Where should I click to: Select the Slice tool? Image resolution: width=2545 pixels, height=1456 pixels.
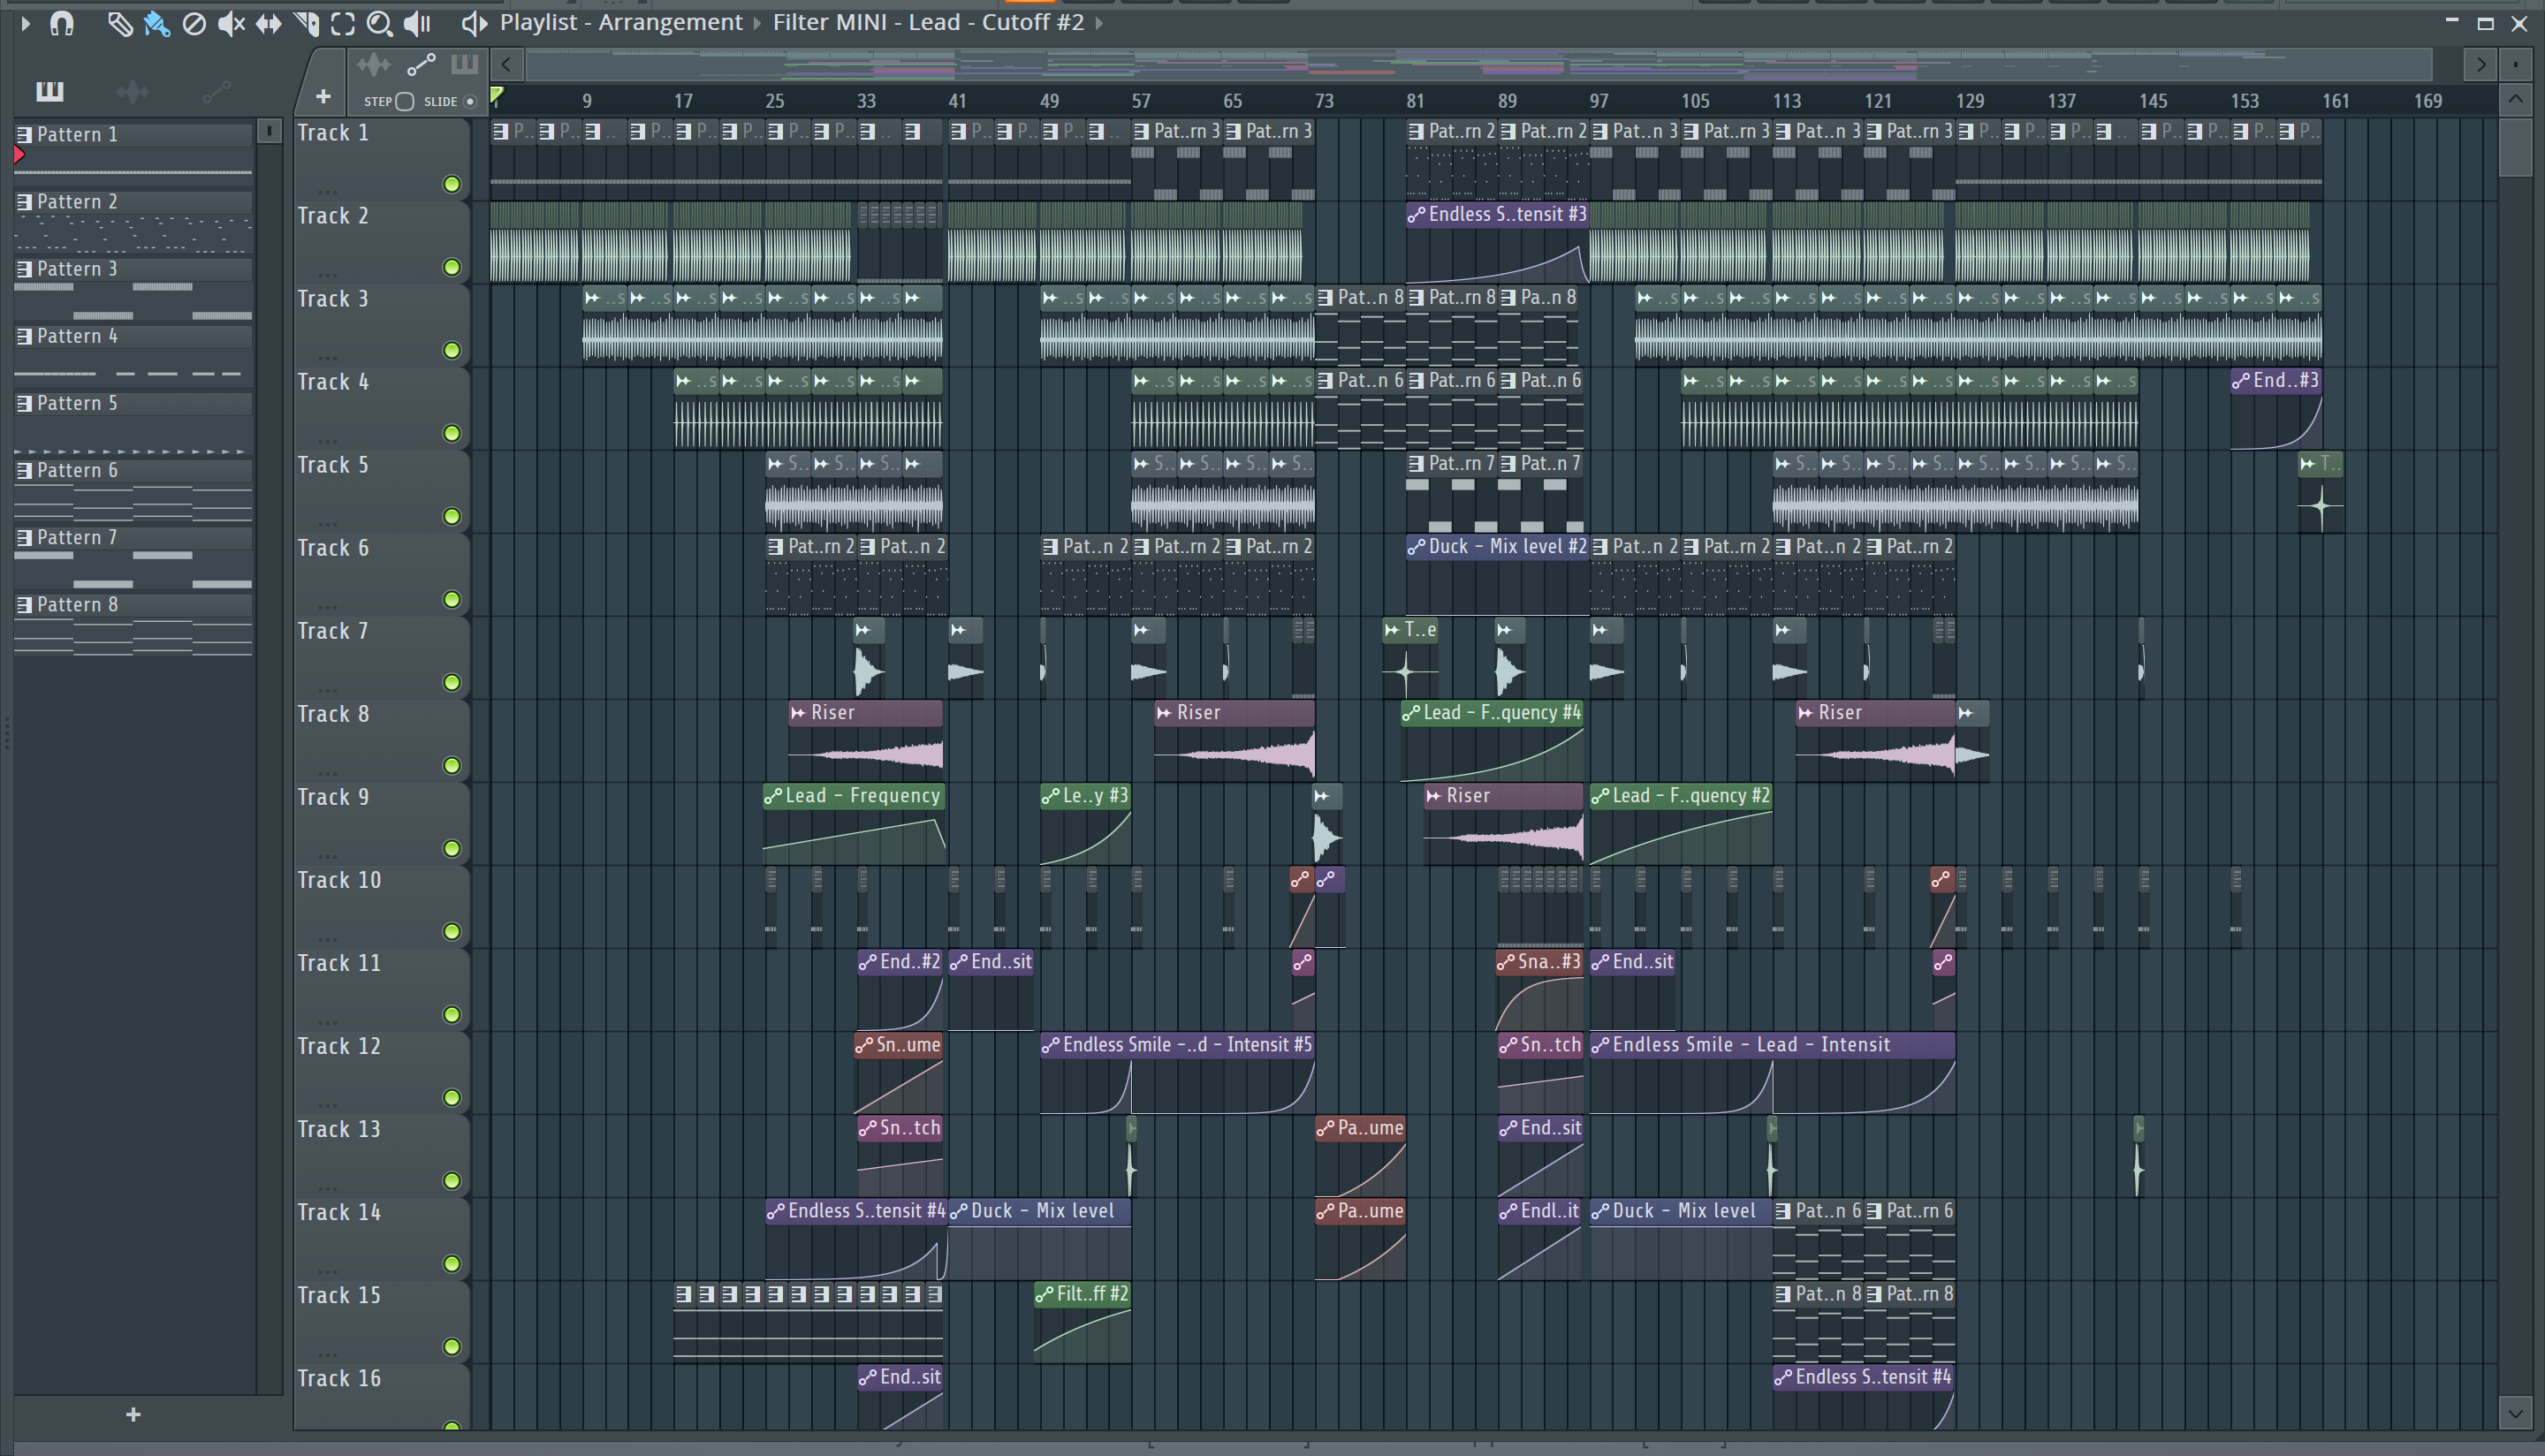coord(306,23)
